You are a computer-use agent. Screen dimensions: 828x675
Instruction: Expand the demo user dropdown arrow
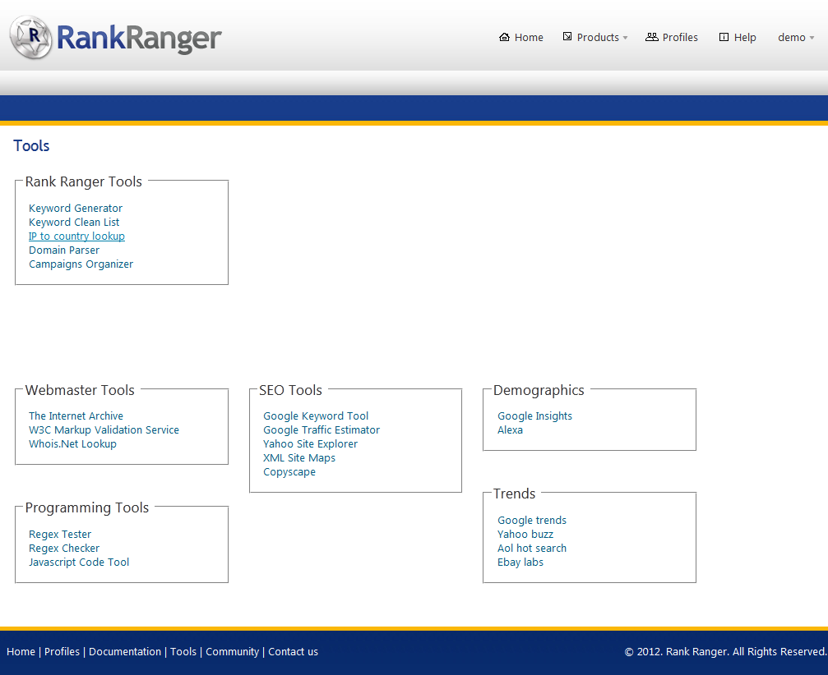click(812, 38)
